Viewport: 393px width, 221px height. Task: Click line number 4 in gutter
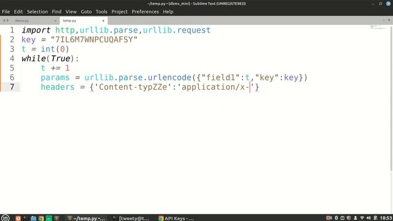[12, 59]
